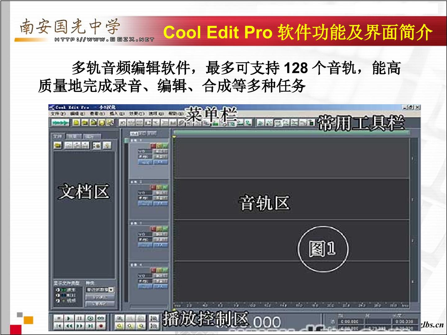Pause playback using the Pause button
This screenshot has width=447, height=335.
click(x=80, y=319)
